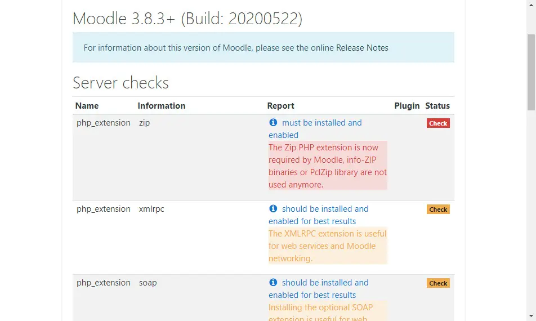Select the red Zip PHP extension warning message
Image resolution: width=536 pixels, height=321 pixels.
pos(328,166)
